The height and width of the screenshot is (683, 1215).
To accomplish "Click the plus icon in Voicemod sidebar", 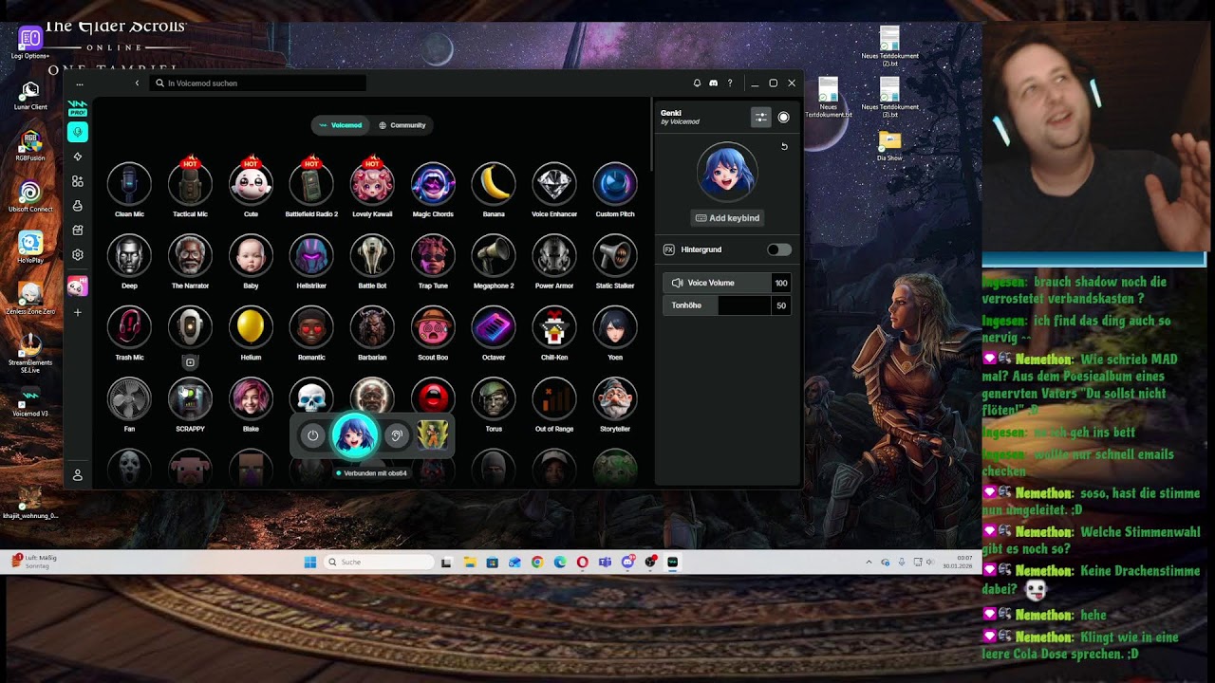I will (78, 312).
